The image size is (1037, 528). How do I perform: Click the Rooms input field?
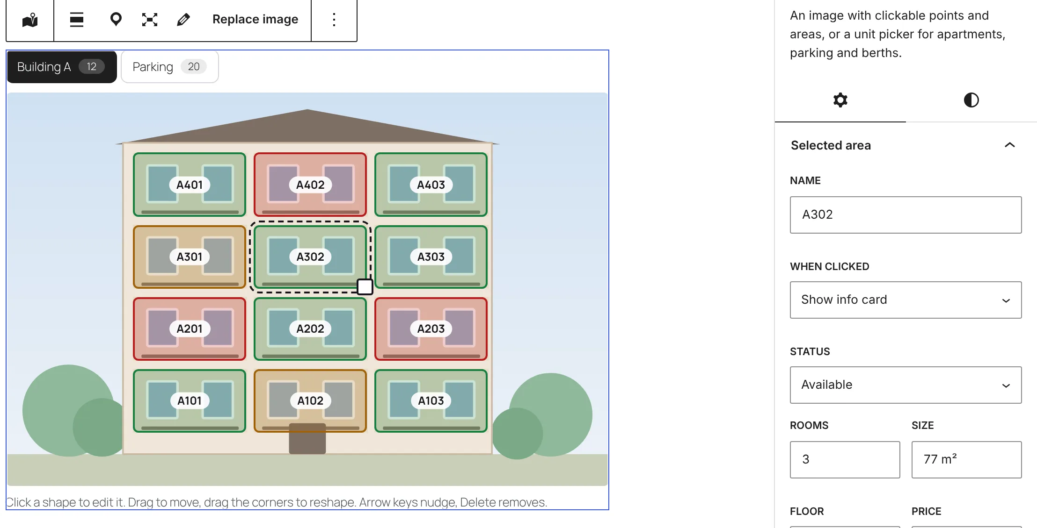click(x=845, y=460)
